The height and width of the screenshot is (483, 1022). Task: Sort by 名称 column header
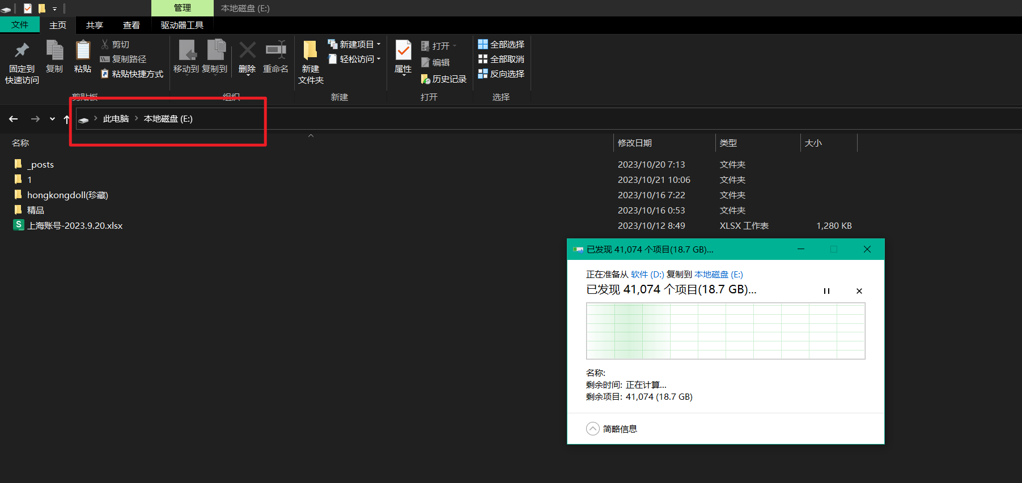click(x=20, y=143)
